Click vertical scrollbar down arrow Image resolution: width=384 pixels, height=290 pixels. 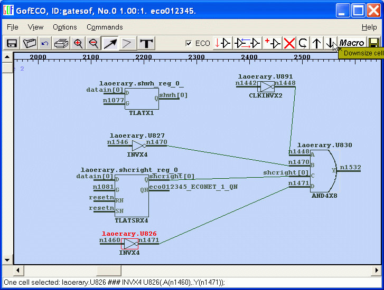[x=7, y=260]
